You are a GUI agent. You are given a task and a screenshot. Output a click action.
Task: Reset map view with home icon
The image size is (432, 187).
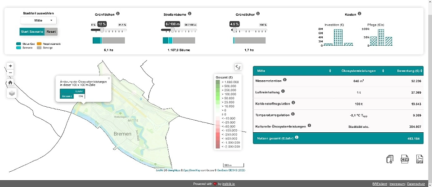click(x=10, y=83)
